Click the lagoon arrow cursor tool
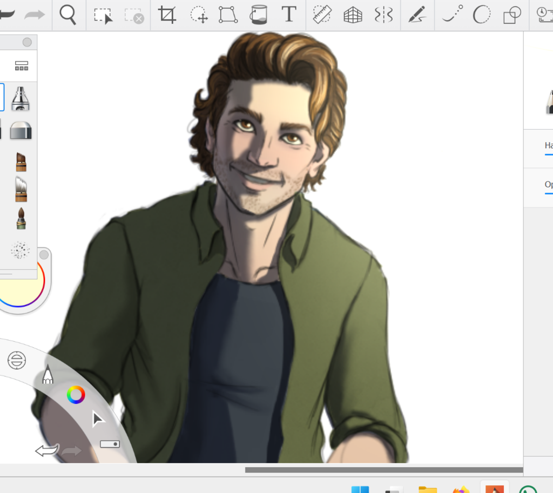Viewport: 553px width, 493px height. tap(98, 419)
